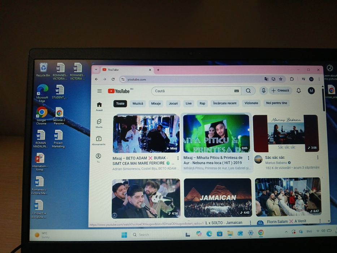Open options for Mihaita Piticu mix
This screenshot has width=337, height=253.
[249, 158]
